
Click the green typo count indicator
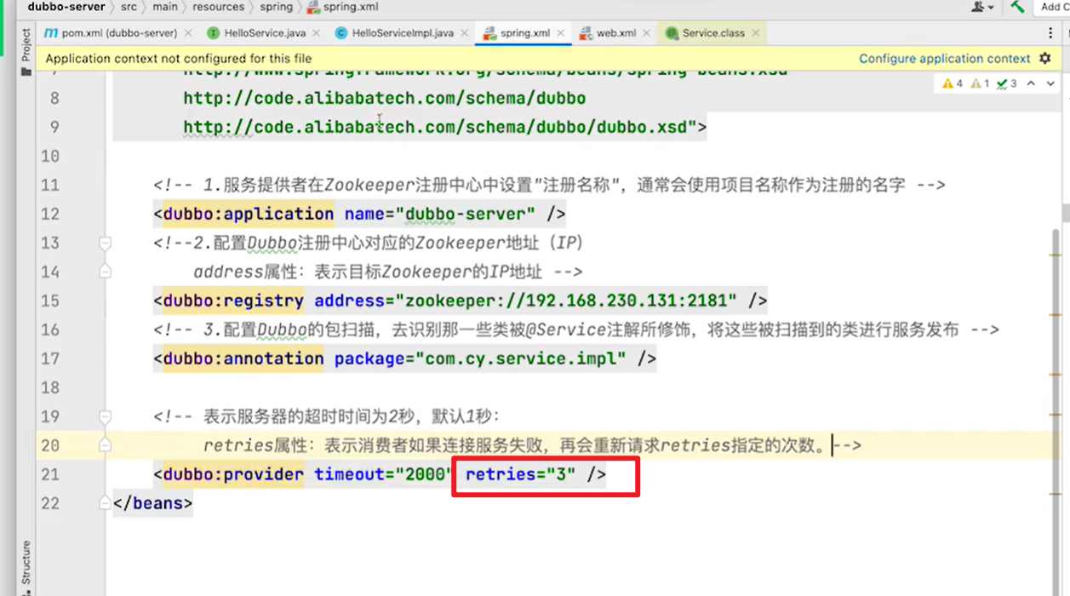coord(1007,84)
